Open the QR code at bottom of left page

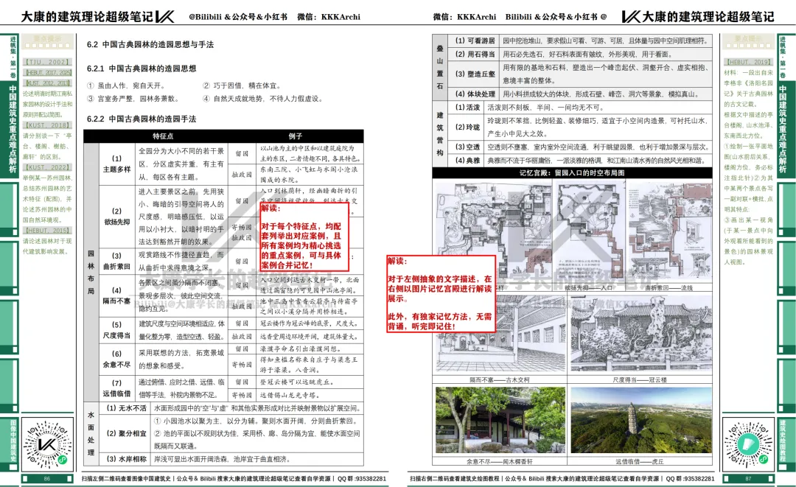[x=48, y=445]
